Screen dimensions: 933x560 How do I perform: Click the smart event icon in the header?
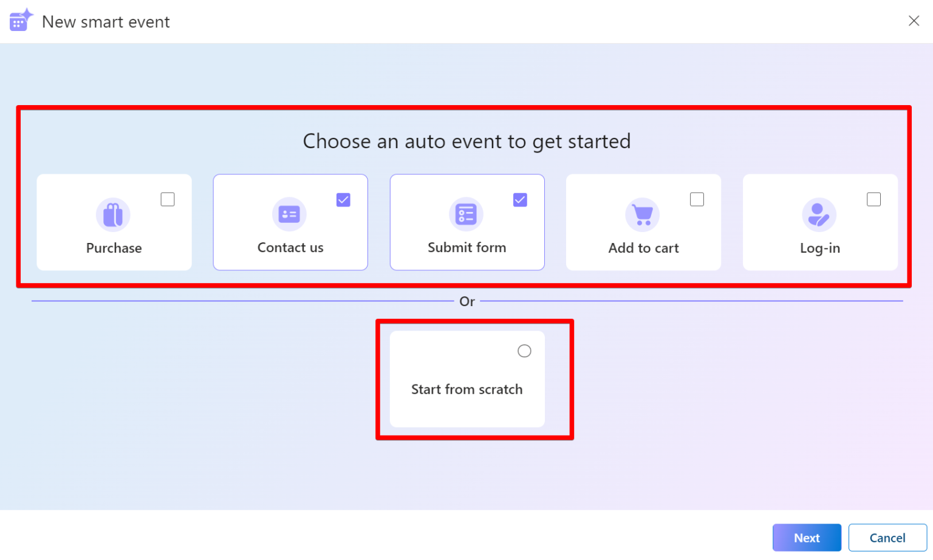[19, 19]
